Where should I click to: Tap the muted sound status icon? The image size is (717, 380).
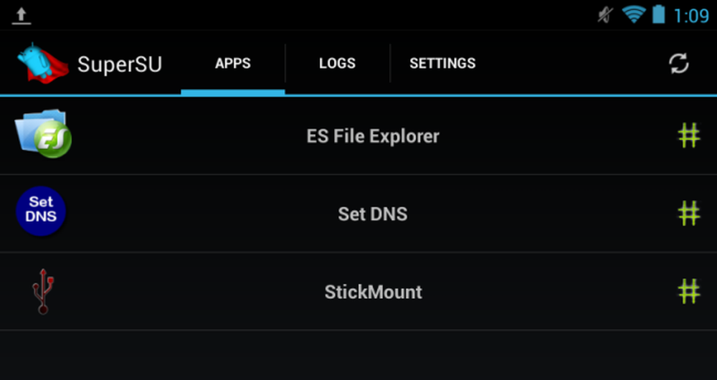coord(605,15)
